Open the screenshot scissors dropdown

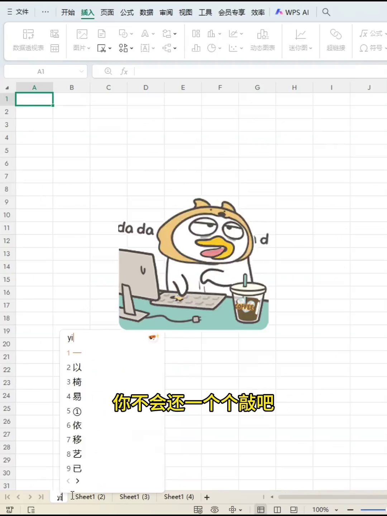(104, 48)
